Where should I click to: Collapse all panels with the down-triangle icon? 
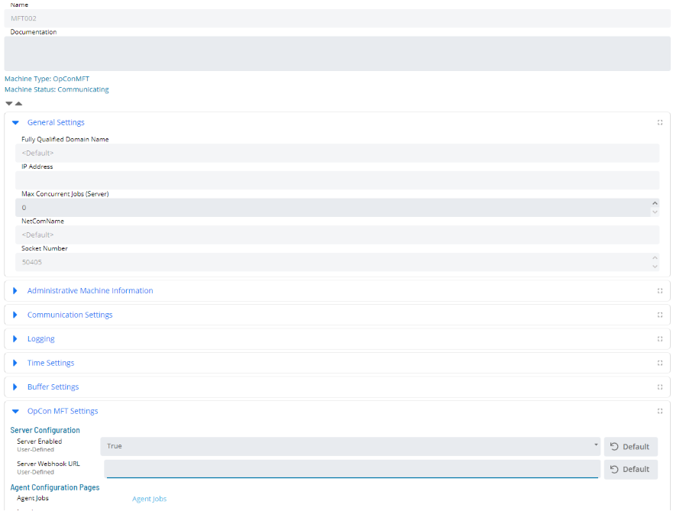click(x=9, y=103)
